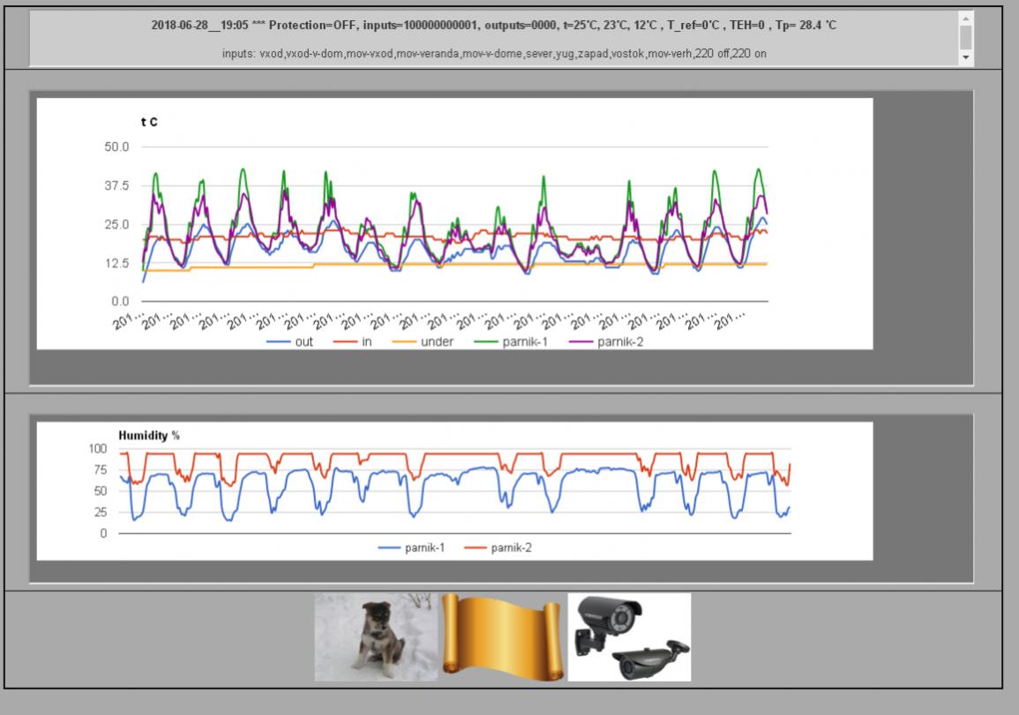
Task: Click the 12.5 temperature axis label
Action: coord(116,263)
